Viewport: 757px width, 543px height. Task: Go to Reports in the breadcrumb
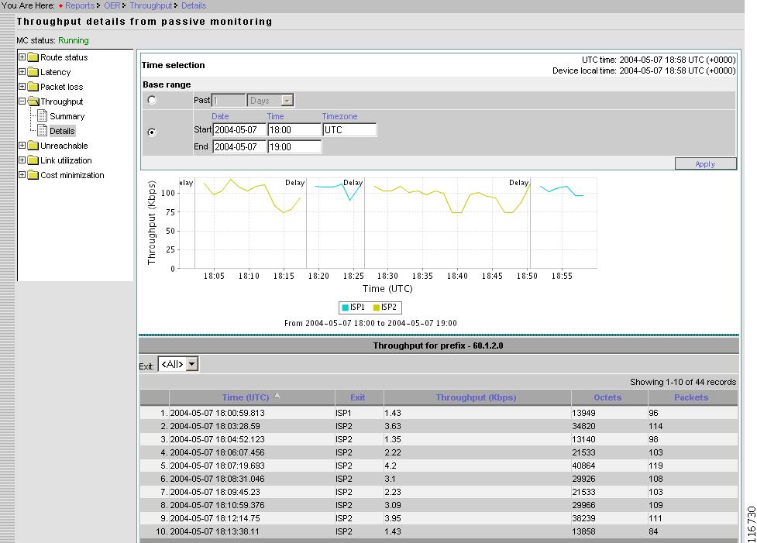80,5
